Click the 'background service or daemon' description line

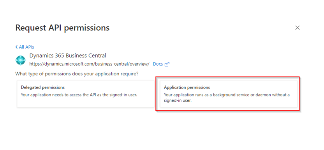tap(227, 95)
